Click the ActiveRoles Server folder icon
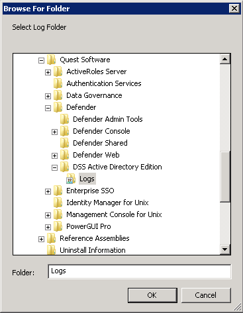This screenshot has width=243, height=313. (x=58, y=71)
